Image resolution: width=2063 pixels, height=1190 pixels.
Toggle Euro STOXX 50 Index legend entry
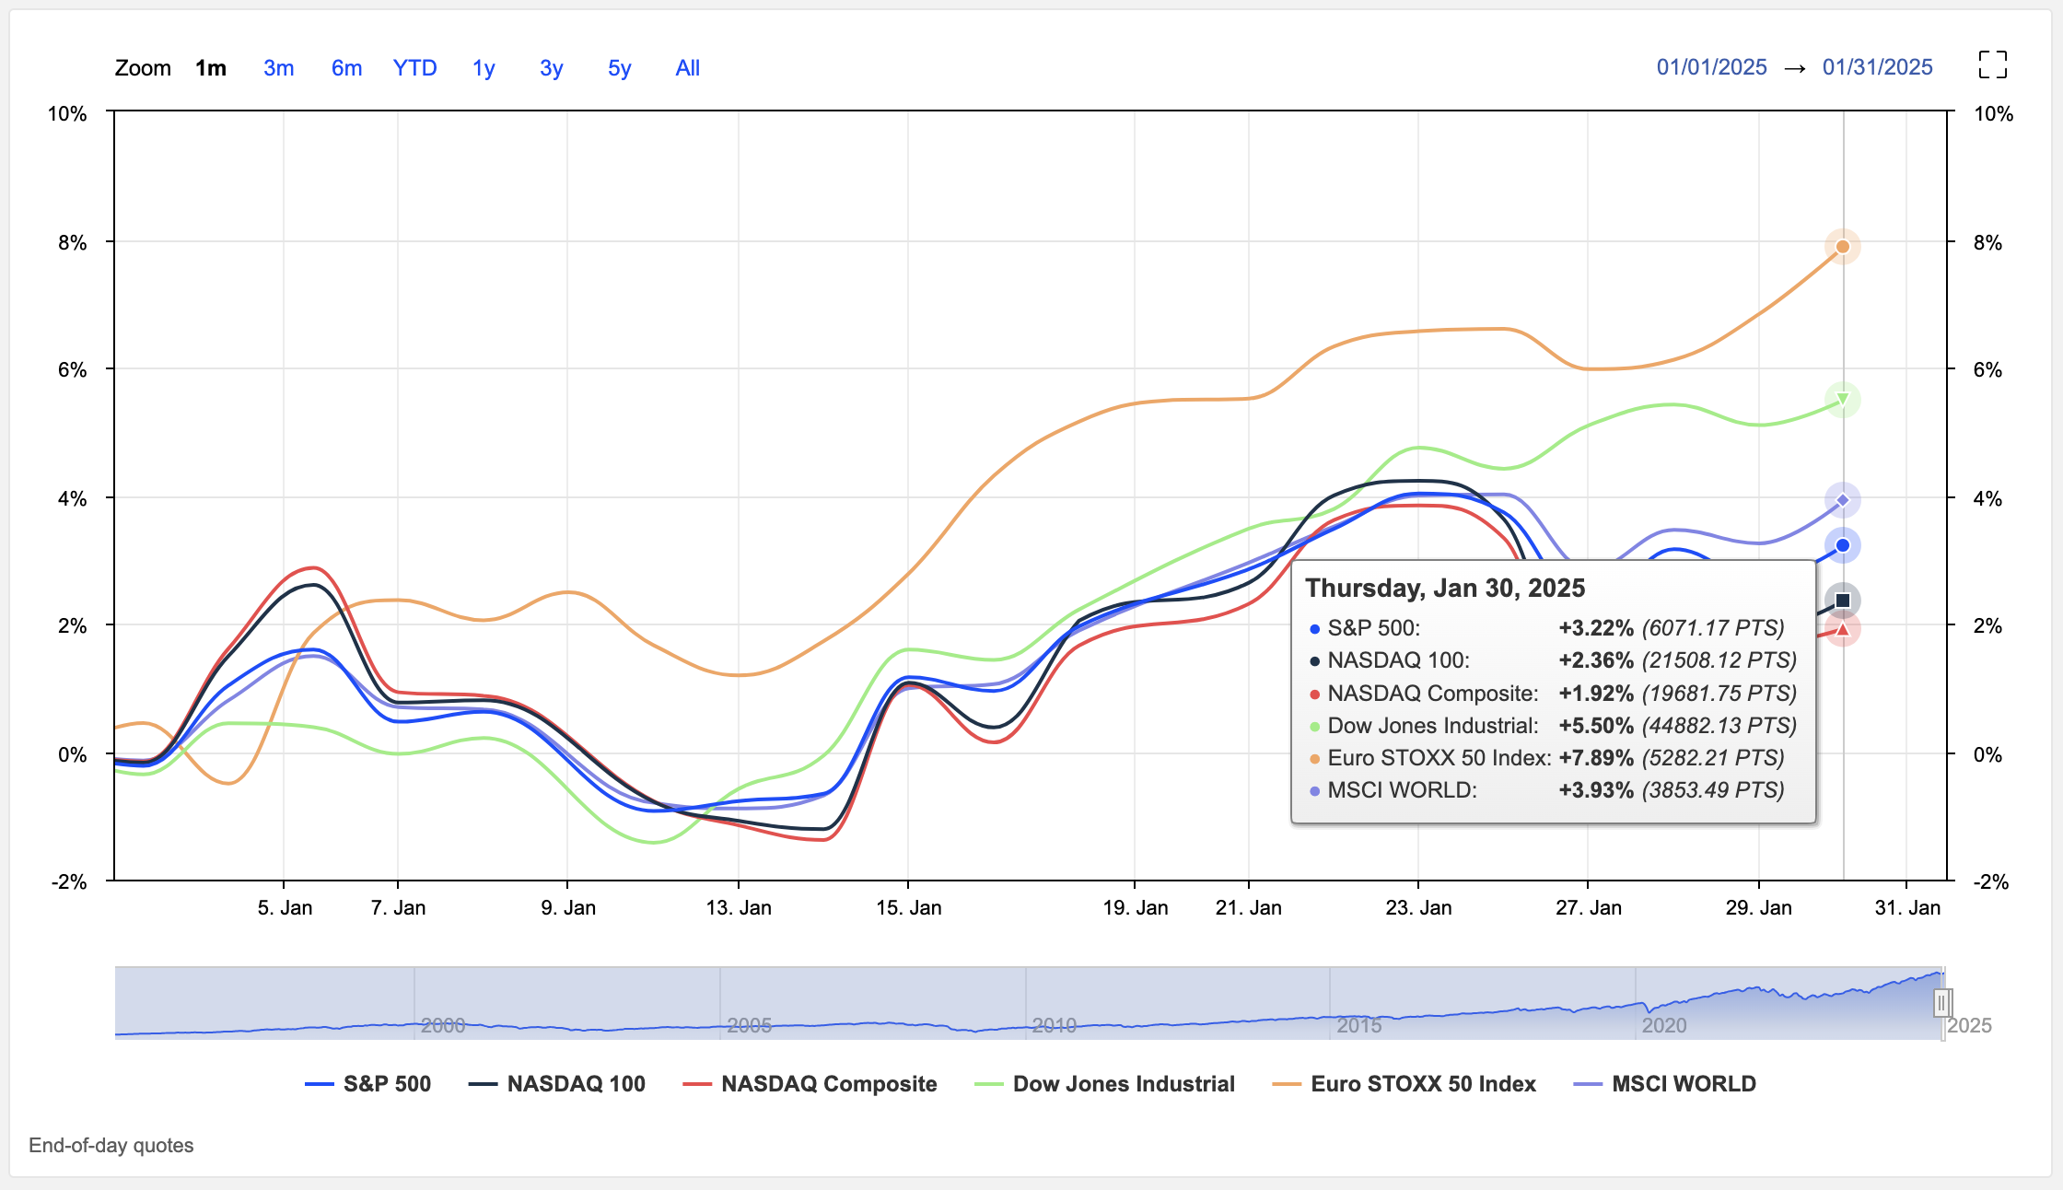[1404, 1084]
